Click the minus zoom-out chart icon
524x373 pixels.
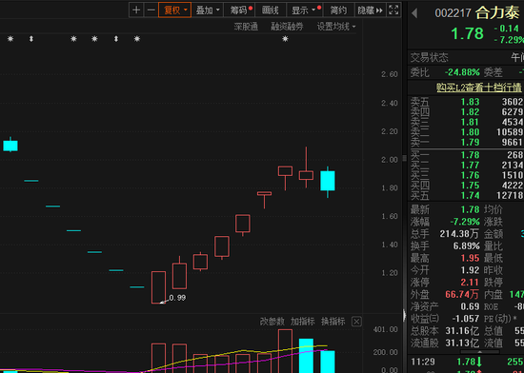[151, 10]
